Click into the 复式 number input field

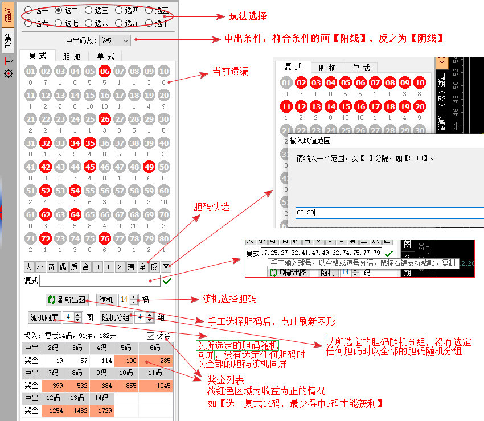coord(100,281)
